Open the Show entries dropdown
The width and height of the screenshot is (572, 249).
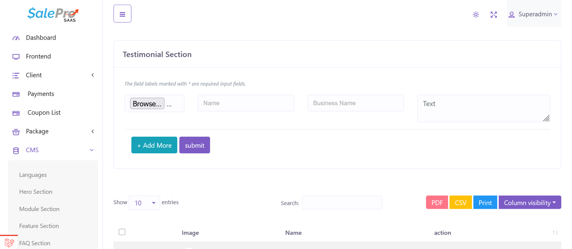144,203
